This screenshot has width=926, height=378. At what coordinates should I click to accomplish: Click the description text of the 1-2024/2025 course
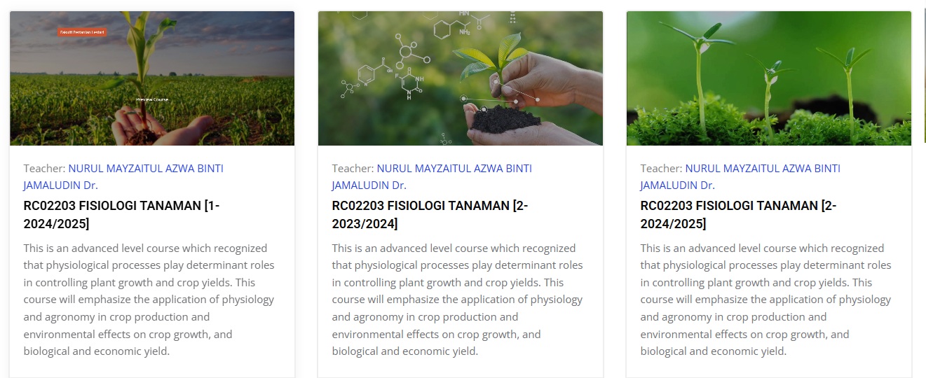[149, 300]
